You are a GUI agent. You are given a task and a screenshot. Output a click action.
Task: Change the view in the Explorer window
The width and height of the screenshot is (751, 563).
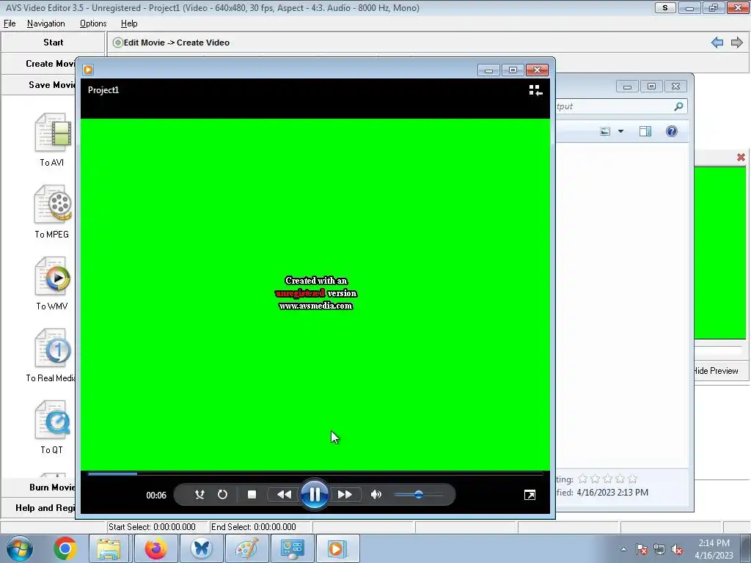605,131
